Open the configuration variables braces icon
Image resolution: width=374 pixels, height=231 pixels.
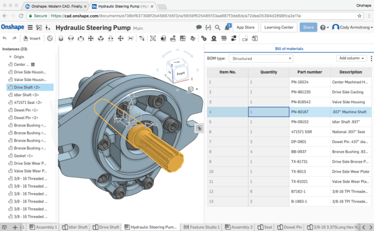208,27
